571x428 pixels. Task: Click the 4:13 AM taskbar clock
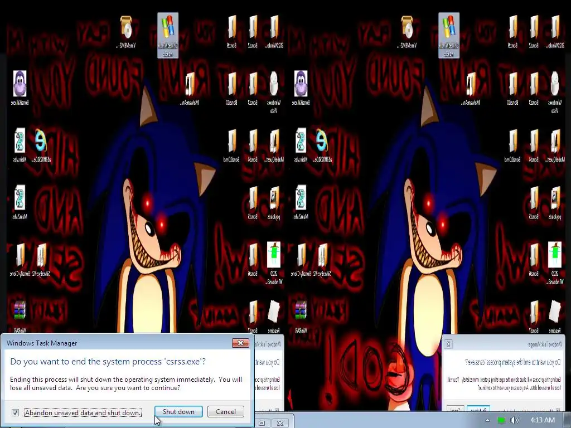542,420
